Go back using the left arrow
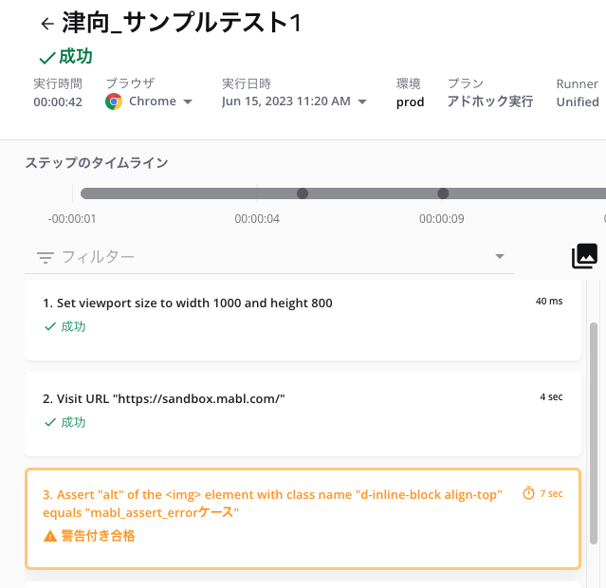The width and height of the screenshot is (606, 588). coord(47,24)
